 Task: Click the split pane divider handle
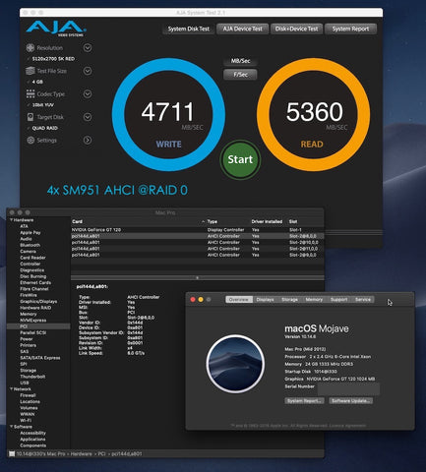(197, 278)
